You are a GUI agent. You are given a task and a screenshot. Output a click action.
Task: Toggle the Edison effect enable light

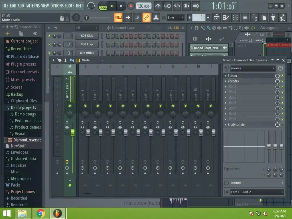[x=283, y=76]
